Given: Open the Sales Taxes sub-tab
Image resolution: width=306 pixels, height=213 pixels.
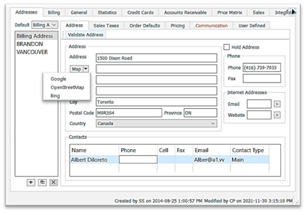Looking at the screenshot, I should click(x=106, y=26).
